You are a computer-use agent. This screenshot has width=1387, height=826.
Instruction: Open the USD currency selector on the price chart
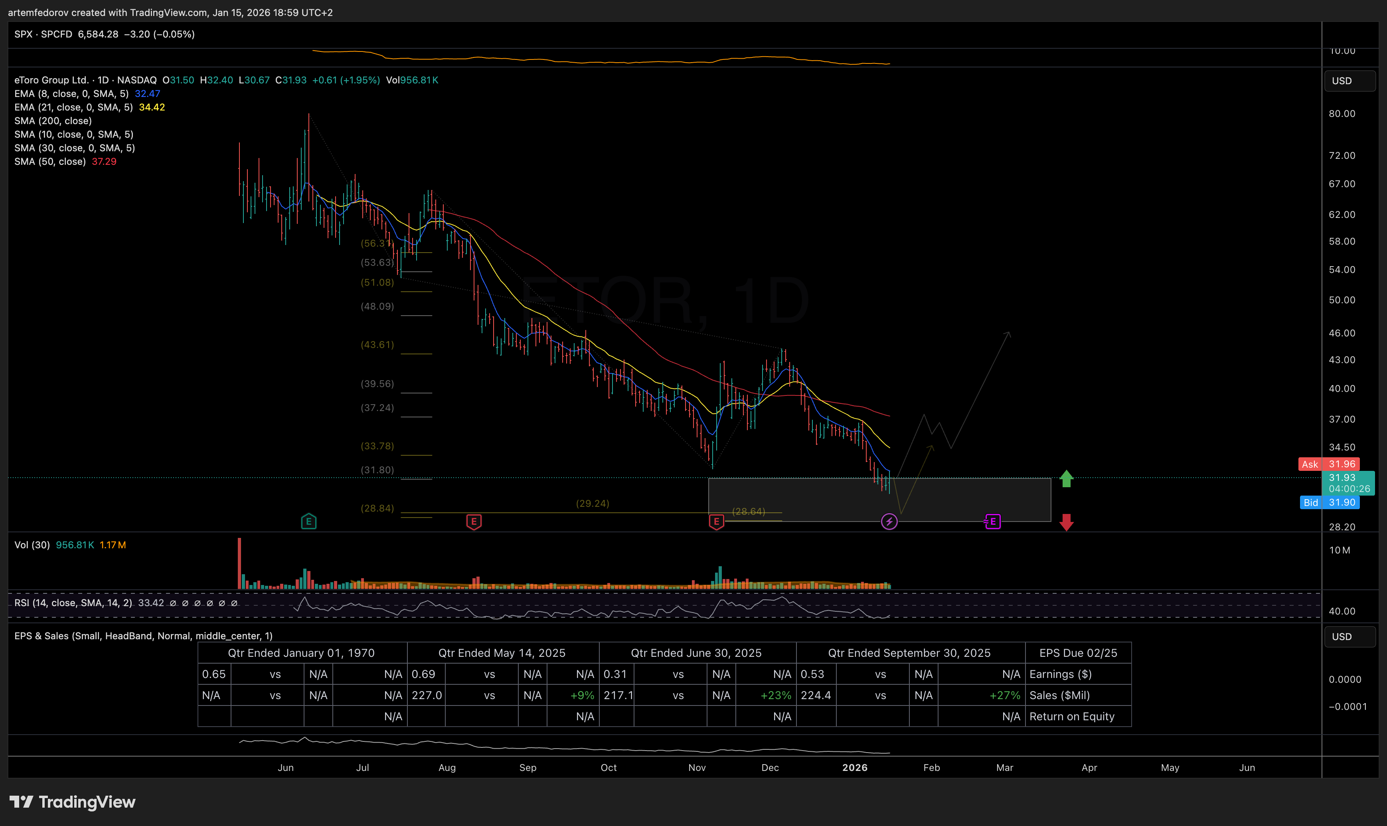(1349, 81)
